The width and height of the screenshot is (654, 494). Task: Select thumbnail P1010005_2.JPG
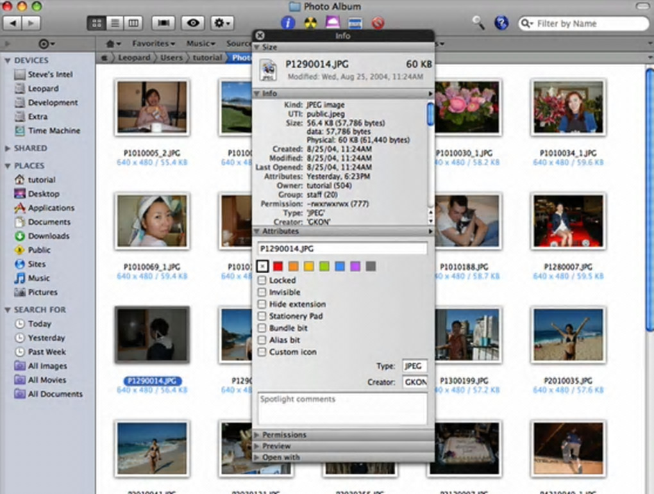click(152, 108)
